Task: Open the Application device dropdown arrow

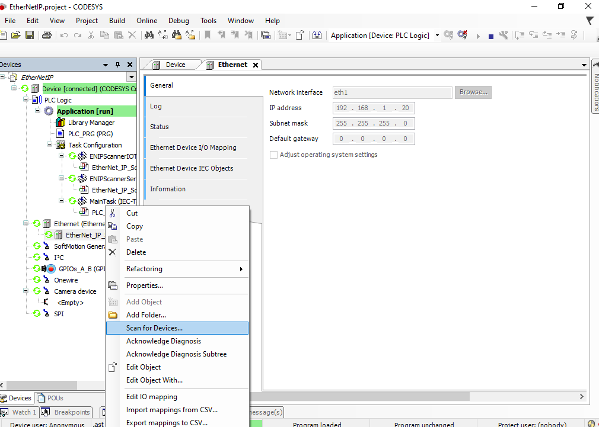Action: point(437,36)
